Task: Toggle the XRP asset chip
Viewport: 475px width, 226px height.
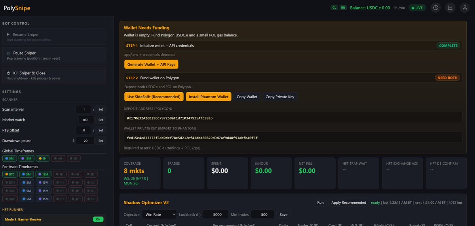Action: (10, 199)
